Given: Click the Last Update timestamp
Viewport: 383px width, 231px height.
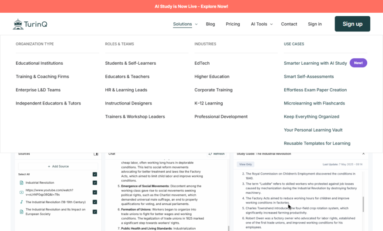Looking at the screenshot, I should tap(342, 164).
